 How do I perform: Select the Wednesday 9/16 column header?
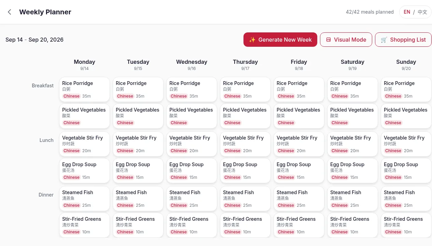pos(192,64)
